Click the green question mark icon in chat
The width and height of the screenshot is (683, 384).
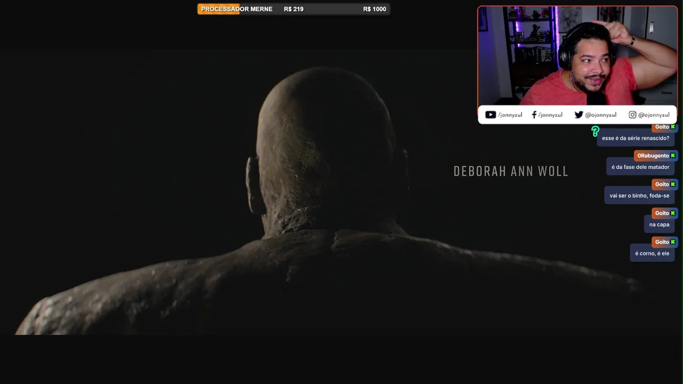point(595,131)
